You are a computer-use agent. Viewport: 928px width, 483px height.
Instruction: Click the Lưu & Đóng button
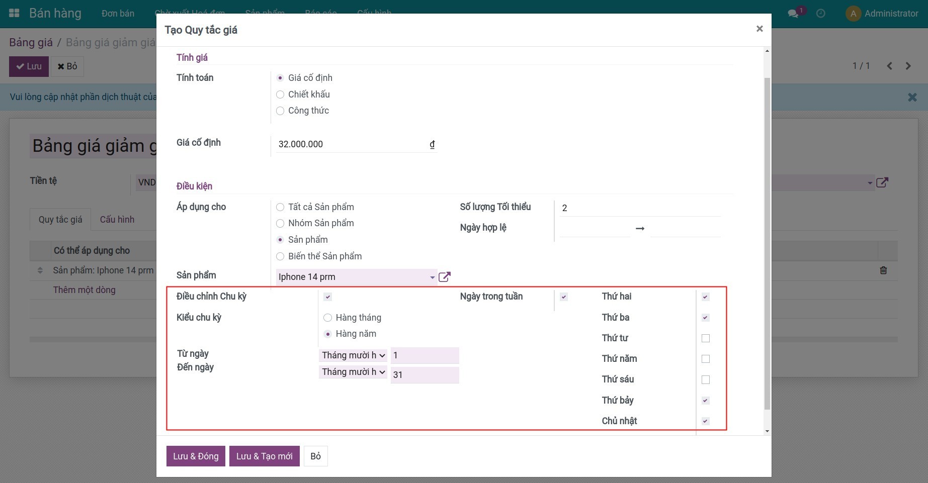[x=196, y=456]
